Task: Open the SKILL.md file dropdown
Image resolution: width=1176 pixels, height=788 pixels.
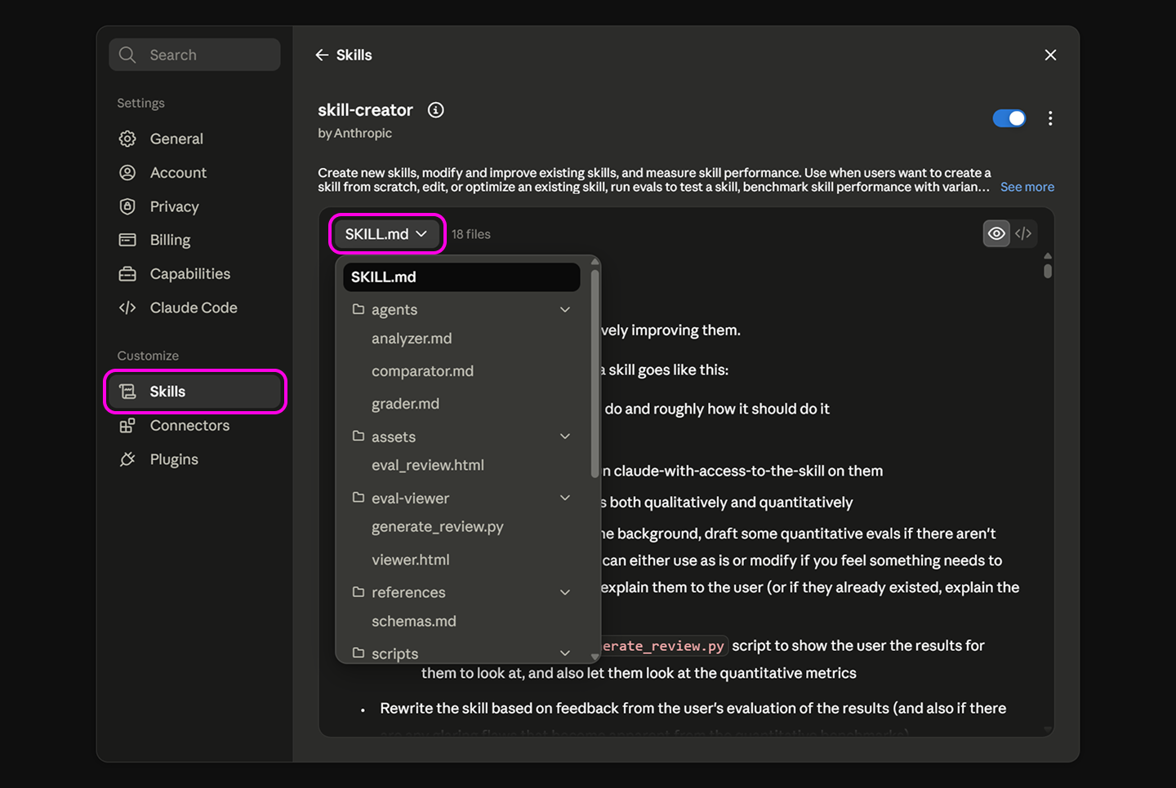Action: point(387,234)
